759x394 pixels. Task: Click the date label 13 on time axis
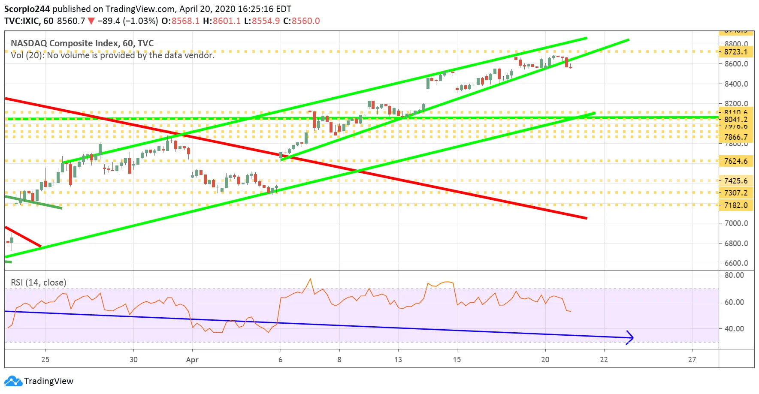click(x=398, y=360)
